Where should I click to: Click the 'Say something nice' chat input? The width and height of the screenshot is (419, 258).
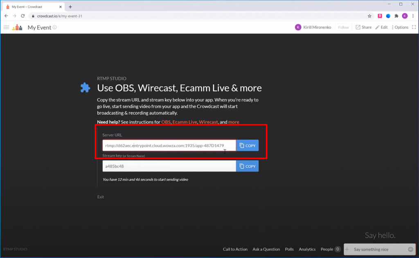tap(380, 249)
